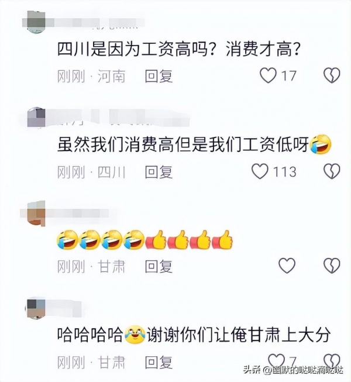Dislike the Gansu emoji-only comment
Screen dimensions: 351x382
(332, 266)
